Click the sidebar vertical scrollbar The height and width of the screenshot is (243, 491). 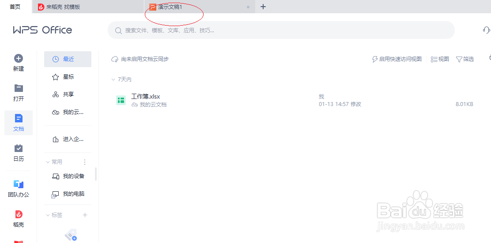[96, 174]
